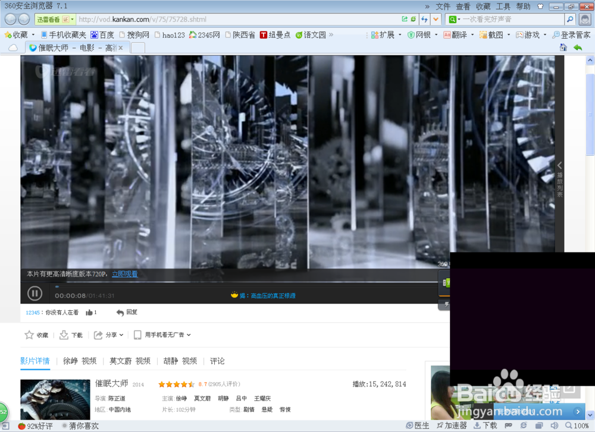Open the hao123 bookmark
This screenshot has width=595, height=432.
[170, 35]
